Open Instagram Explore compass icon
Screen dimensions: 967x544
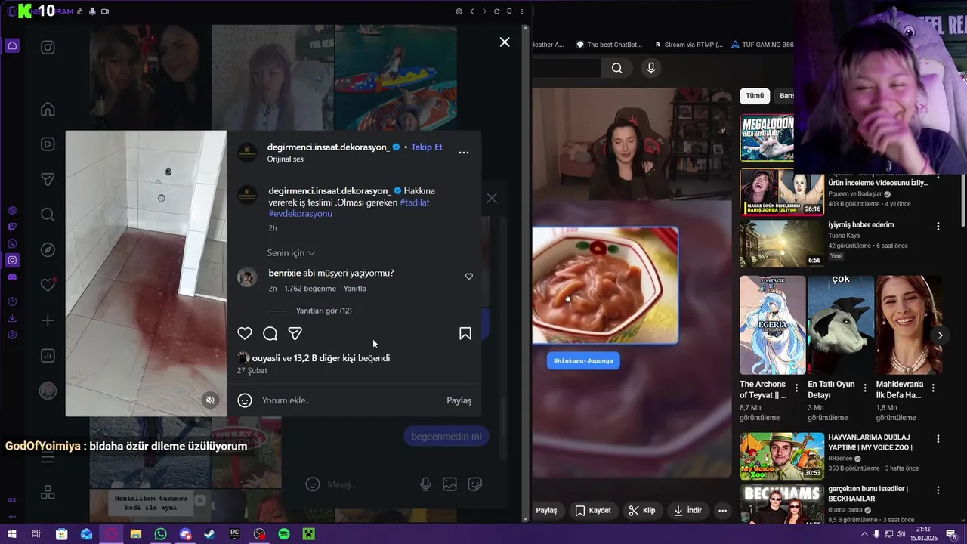tap(48, 250)
